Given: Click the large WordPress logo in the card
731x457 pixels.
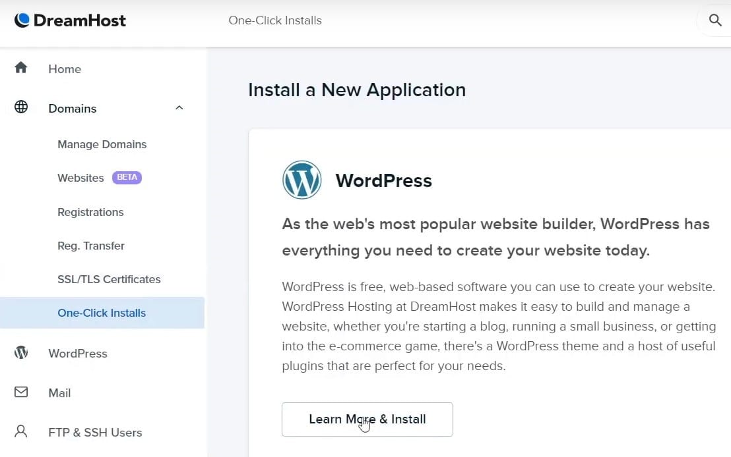Looking at the screenshot, I should [302, 180].
